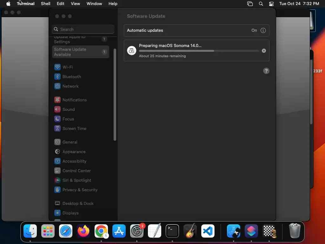The height and width of the screenshot is (244, 325).
Task: Launch Chess from the Dock
Action: (269, 231)
